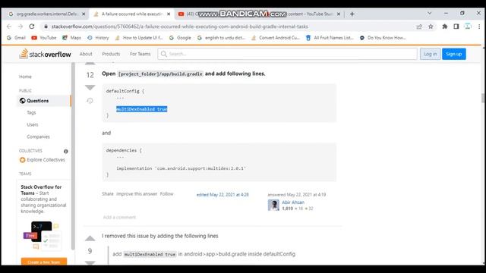Viewport: 486px width, 273px height.
Task: Open the 'edited May 22, 2021' revision link
Action: [222, 195]
